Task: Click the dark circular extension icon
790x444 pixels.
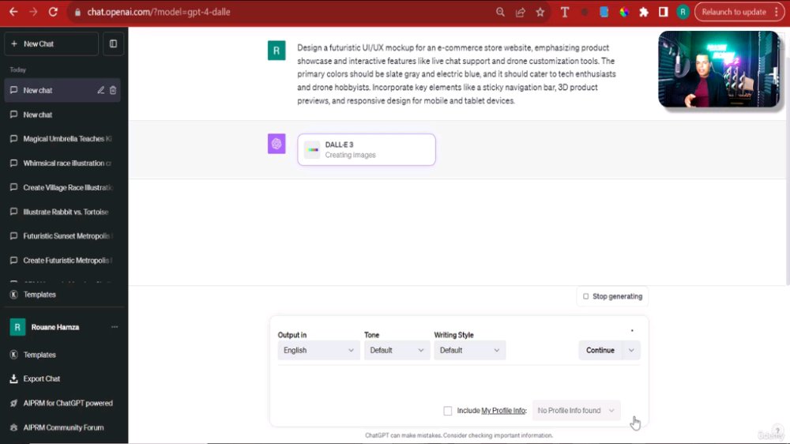Action: [x=585, y=12]
